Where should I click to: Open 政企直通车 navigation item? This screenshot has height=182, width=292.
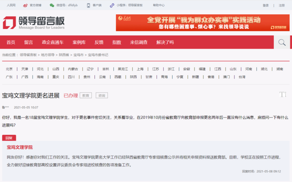[53, 42]
